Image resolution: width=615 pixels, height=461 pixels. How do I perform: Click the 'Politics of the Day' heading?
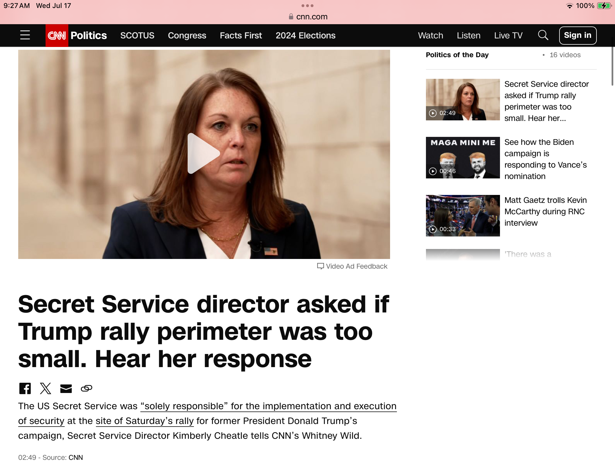pos(457,55)
